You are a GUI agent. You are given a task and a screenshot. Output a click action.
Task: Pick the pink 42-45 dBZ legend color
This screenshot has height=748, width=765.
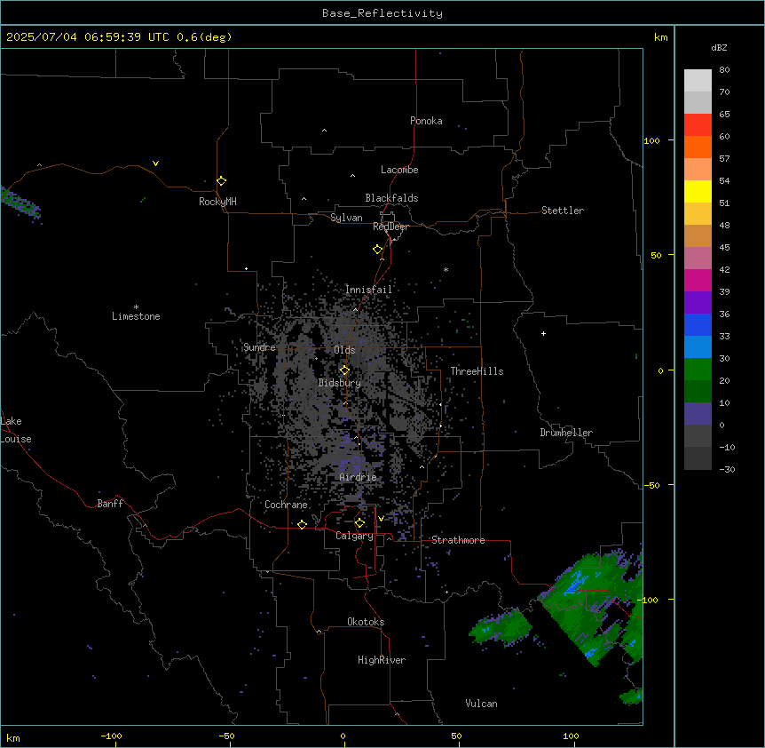tap(698, 258)
